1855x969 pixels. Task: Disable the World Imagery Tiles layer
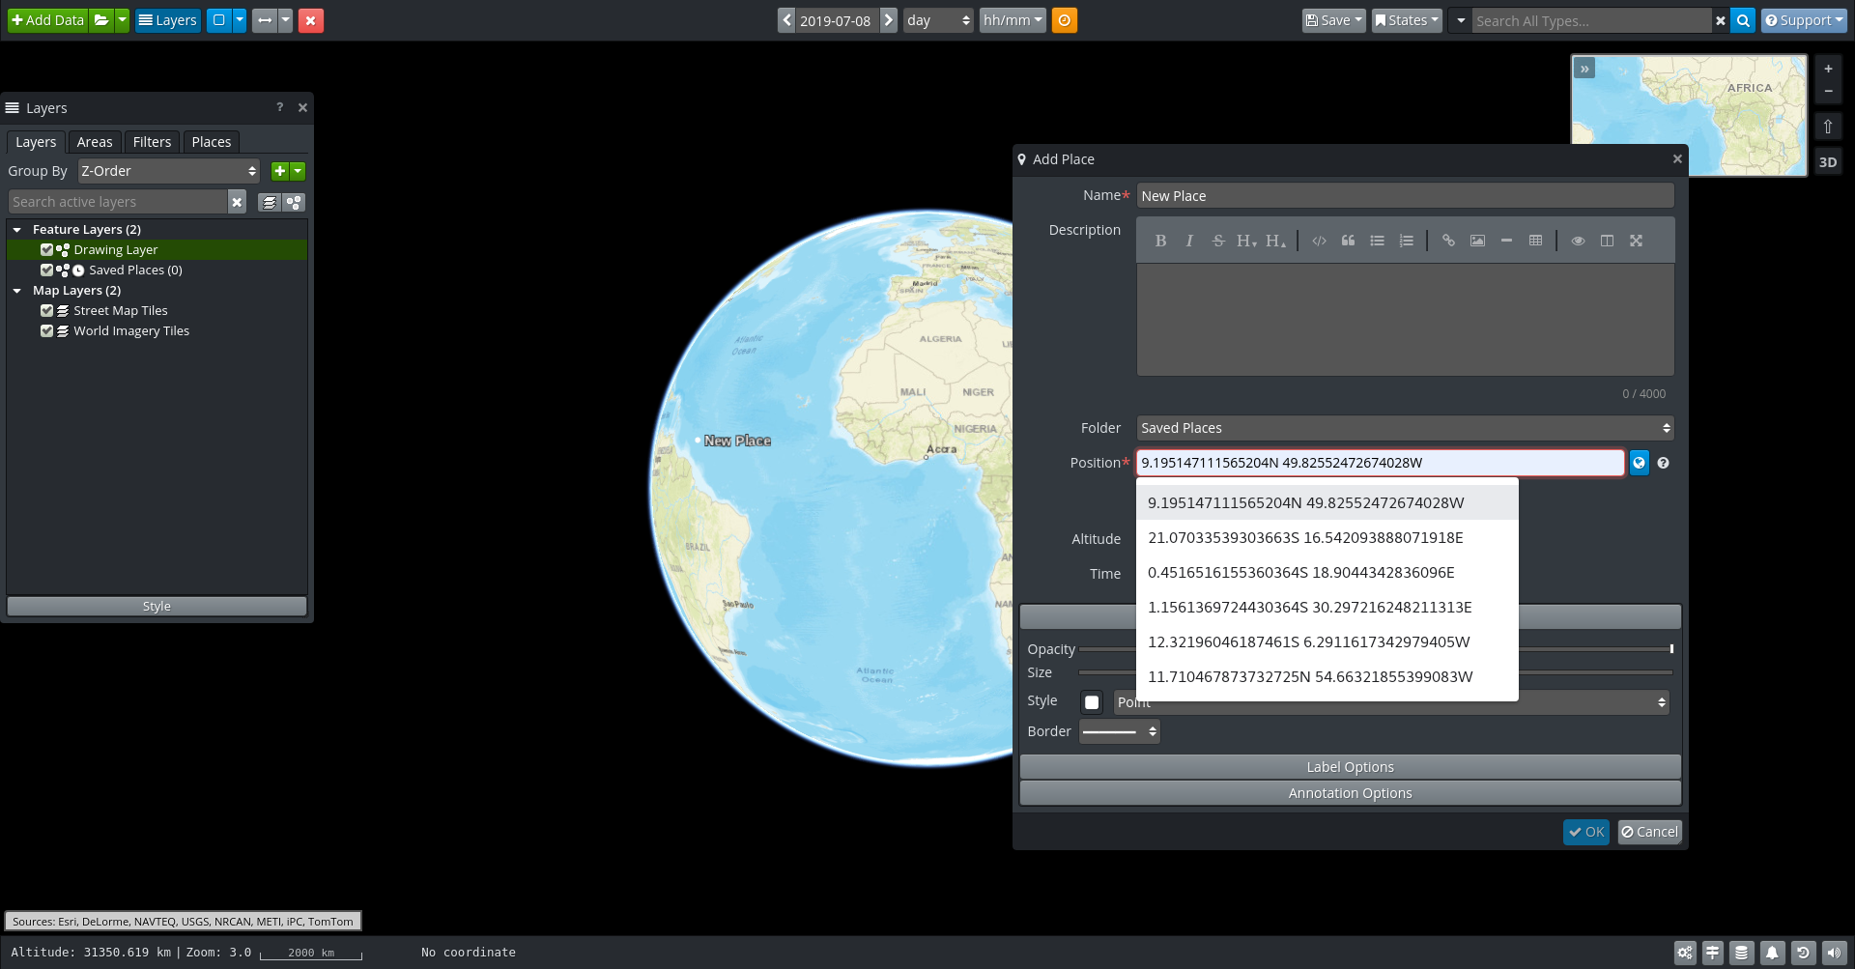pyautogui.click(x=47, y=330)
